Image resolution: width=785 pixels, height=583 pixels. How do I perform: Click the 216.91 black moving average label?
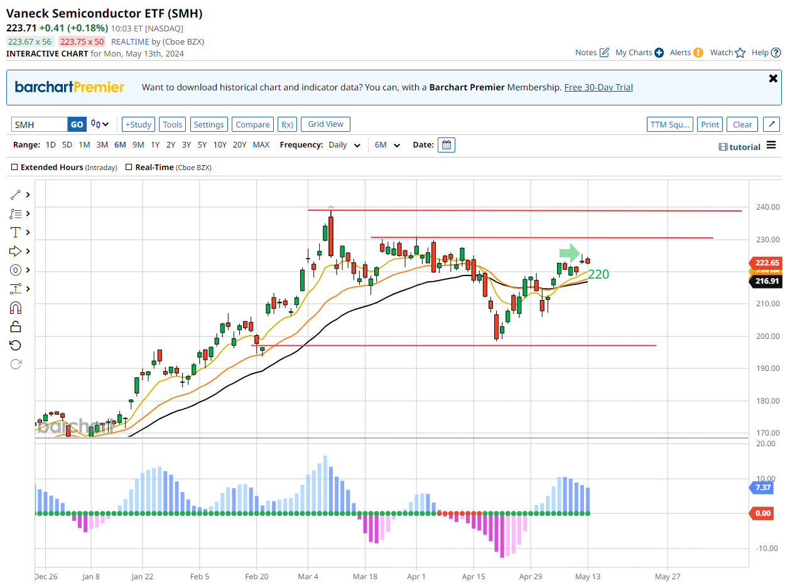tap(766, 282)
